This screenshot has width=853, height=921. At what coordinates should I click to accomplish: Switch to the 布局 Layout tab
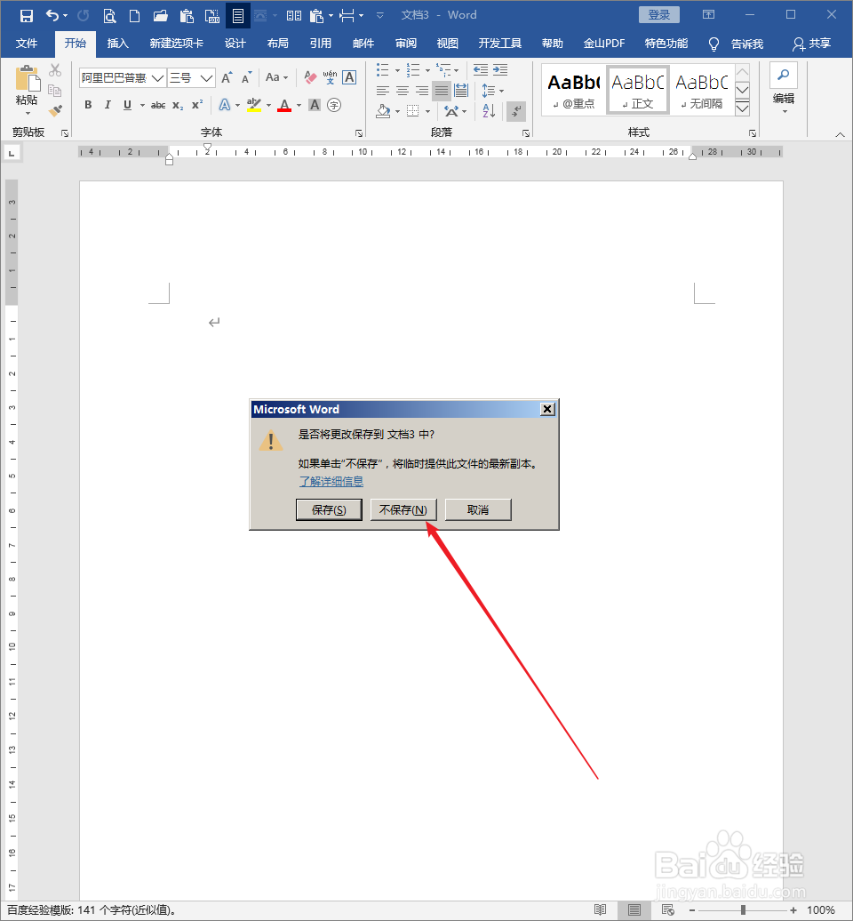coord(278,44)
